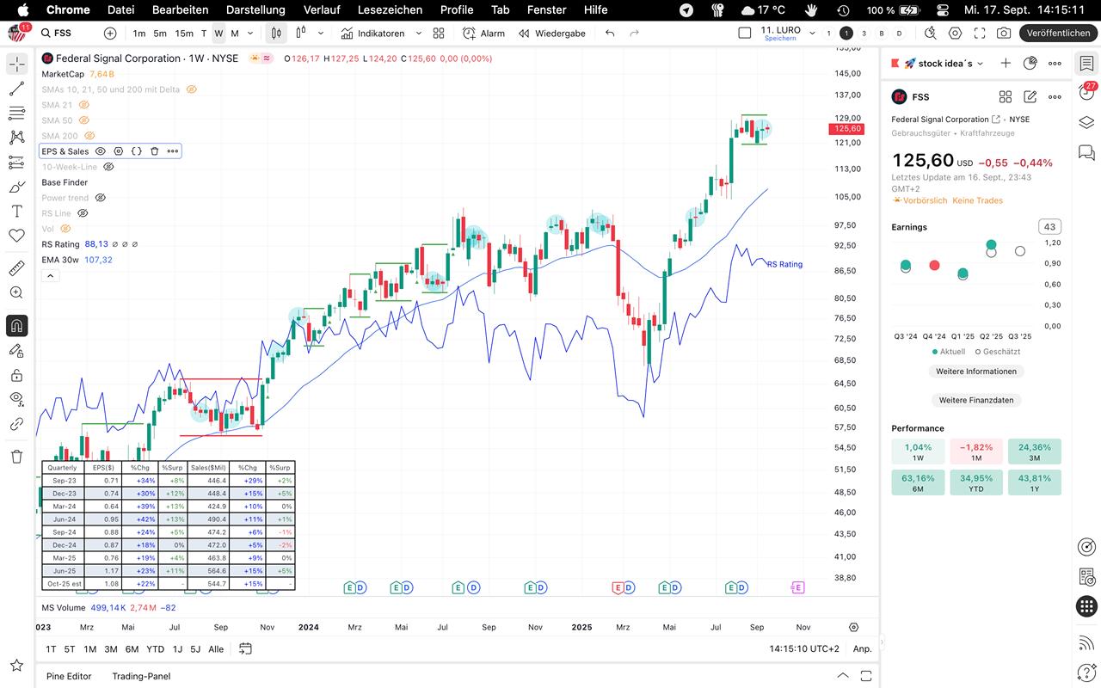Image resolution: width=1101 pixels, height=688 pixels.
Task: Collapse the indicator legend list
Action: 50,276
